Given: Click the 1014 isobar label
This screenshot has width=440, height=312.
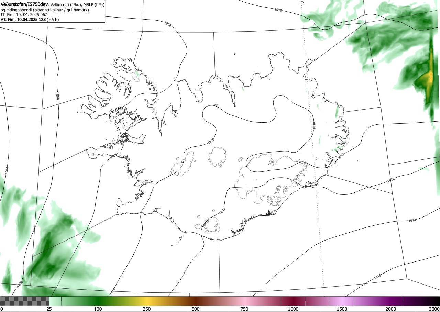Looking at the screenshot, I should coord(412,220).
